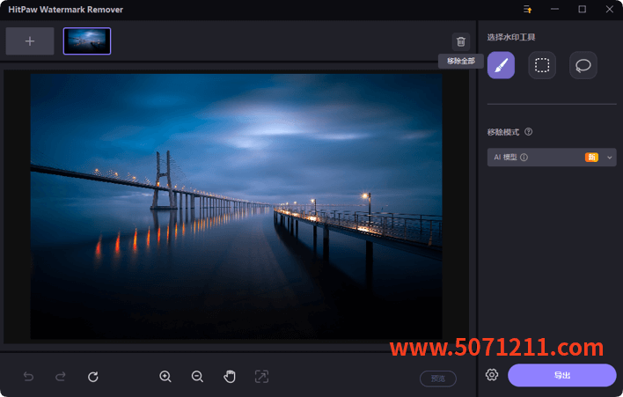Image resolution: width=623 pixels, height=397 pixels.
Task: Zoom out with the magnifier minus icon
Action: click(x=197, y=377)
